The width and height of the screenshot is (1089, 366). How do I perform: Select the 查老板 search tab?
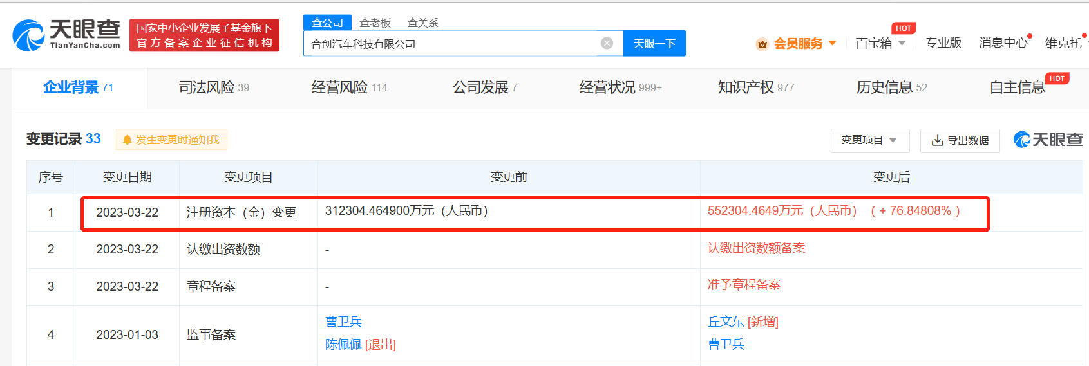pos(375,23)
